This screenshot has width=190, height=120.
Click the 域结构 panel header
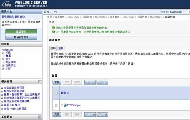21,44
